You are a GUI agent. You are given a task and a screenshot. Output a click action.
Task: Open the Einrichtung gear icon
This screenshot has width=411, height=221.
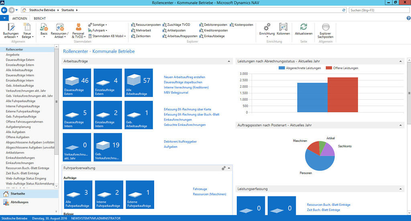coord(267,27)
